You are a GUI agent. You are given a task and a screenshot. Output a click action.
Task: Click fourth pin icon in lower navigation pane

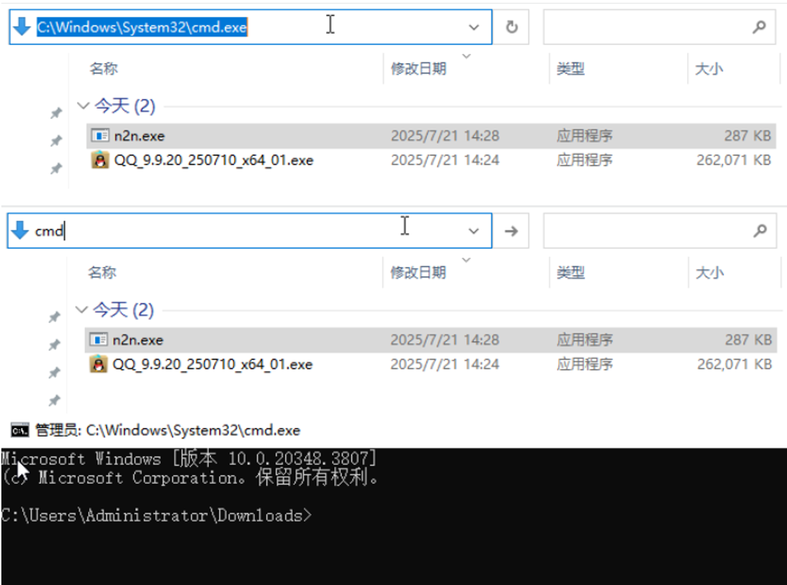tap(54, 400)
